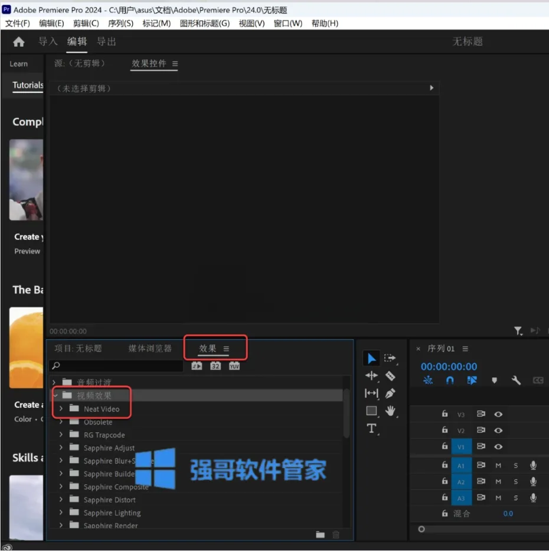The height and width of the screenshot is (551, 549).
Task: Select the Track Select Forward tool
Action: pyautogui.click(x=390, y=358)
